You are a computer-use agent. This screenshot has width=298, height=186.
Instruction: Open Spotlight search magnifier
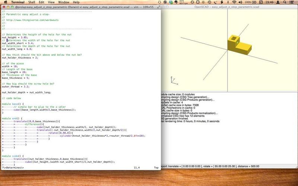coord(285,2)
